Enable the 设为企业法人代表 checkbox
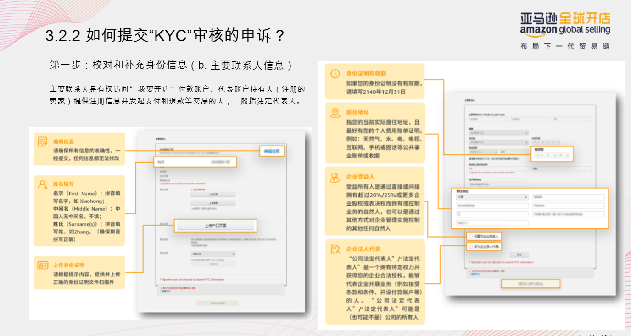This screenshot has width=631, height=336. click(470, 246)
